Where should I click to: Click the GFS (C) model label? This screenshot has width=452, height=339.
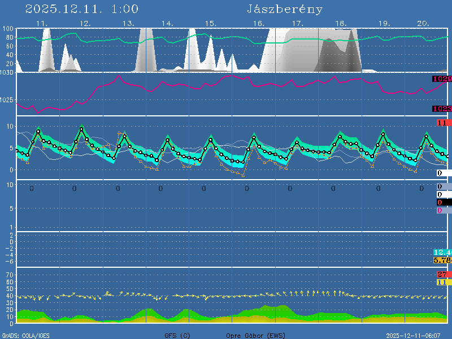coord(177,335)
